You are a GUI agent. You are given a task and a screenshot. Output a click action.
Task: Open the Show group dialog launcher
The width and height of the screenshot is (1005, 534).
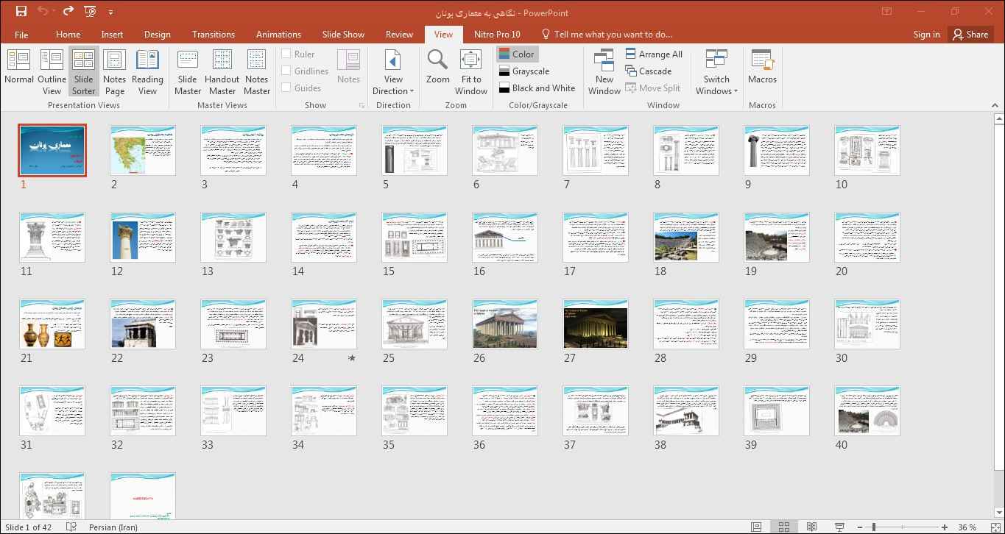362,106
